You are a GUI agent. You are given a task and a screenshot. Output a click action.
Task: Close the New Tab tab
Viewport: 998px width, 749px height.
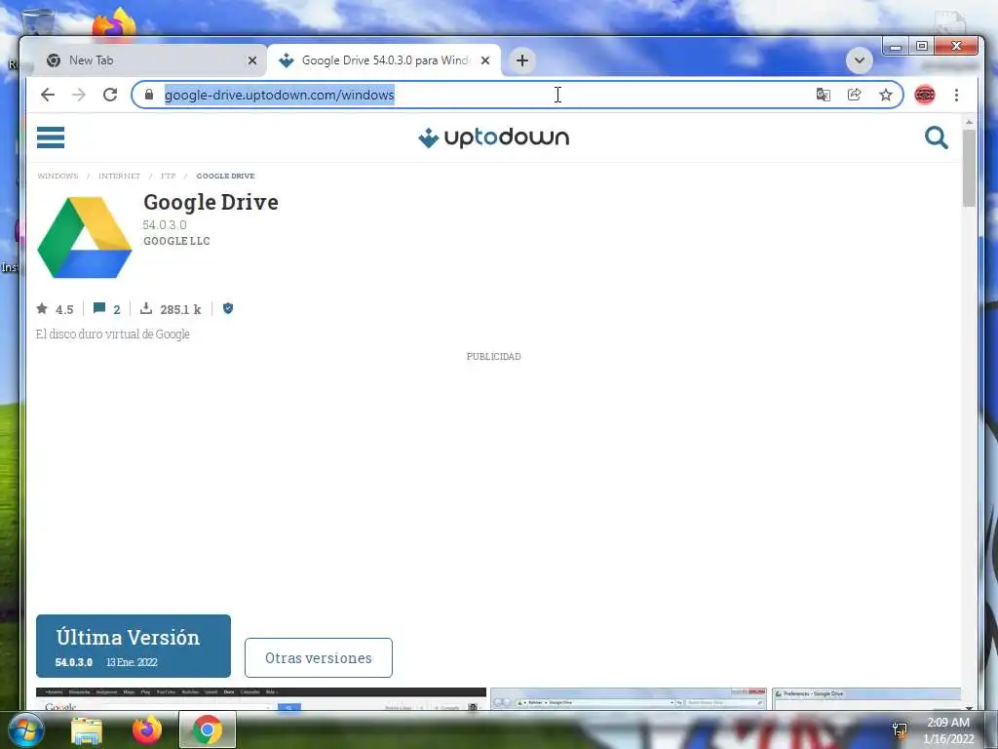point(252,60)
